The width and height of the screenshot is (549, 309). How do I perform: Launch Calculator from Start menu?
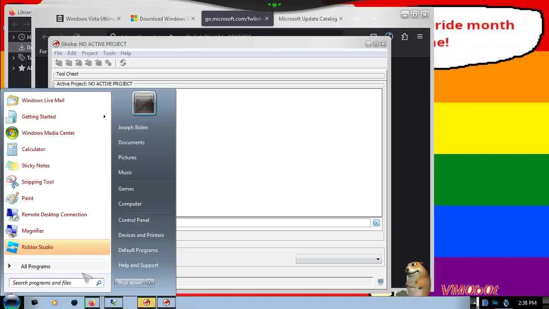point(57,149)
